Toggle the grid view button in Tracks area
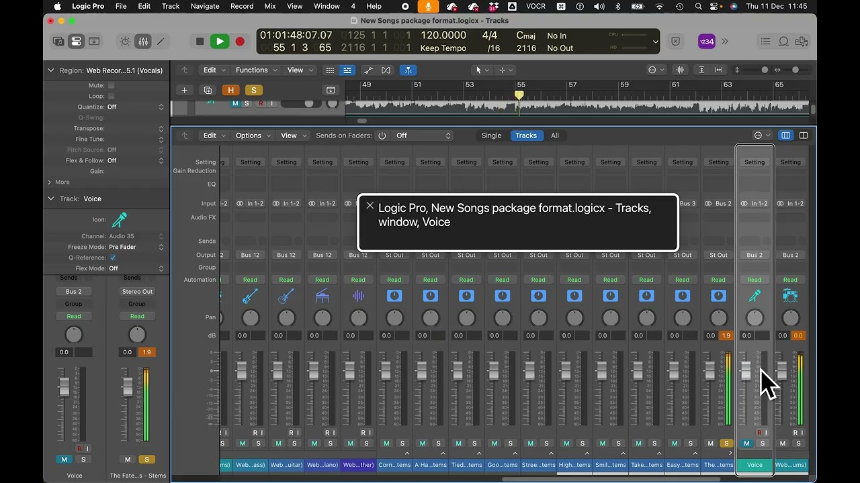860x483 pixels. 330,70
